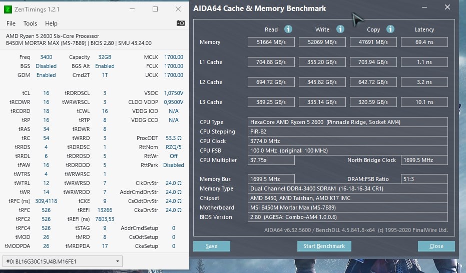
Task: Click the CPU Type value field
Action: click(348, 122)
